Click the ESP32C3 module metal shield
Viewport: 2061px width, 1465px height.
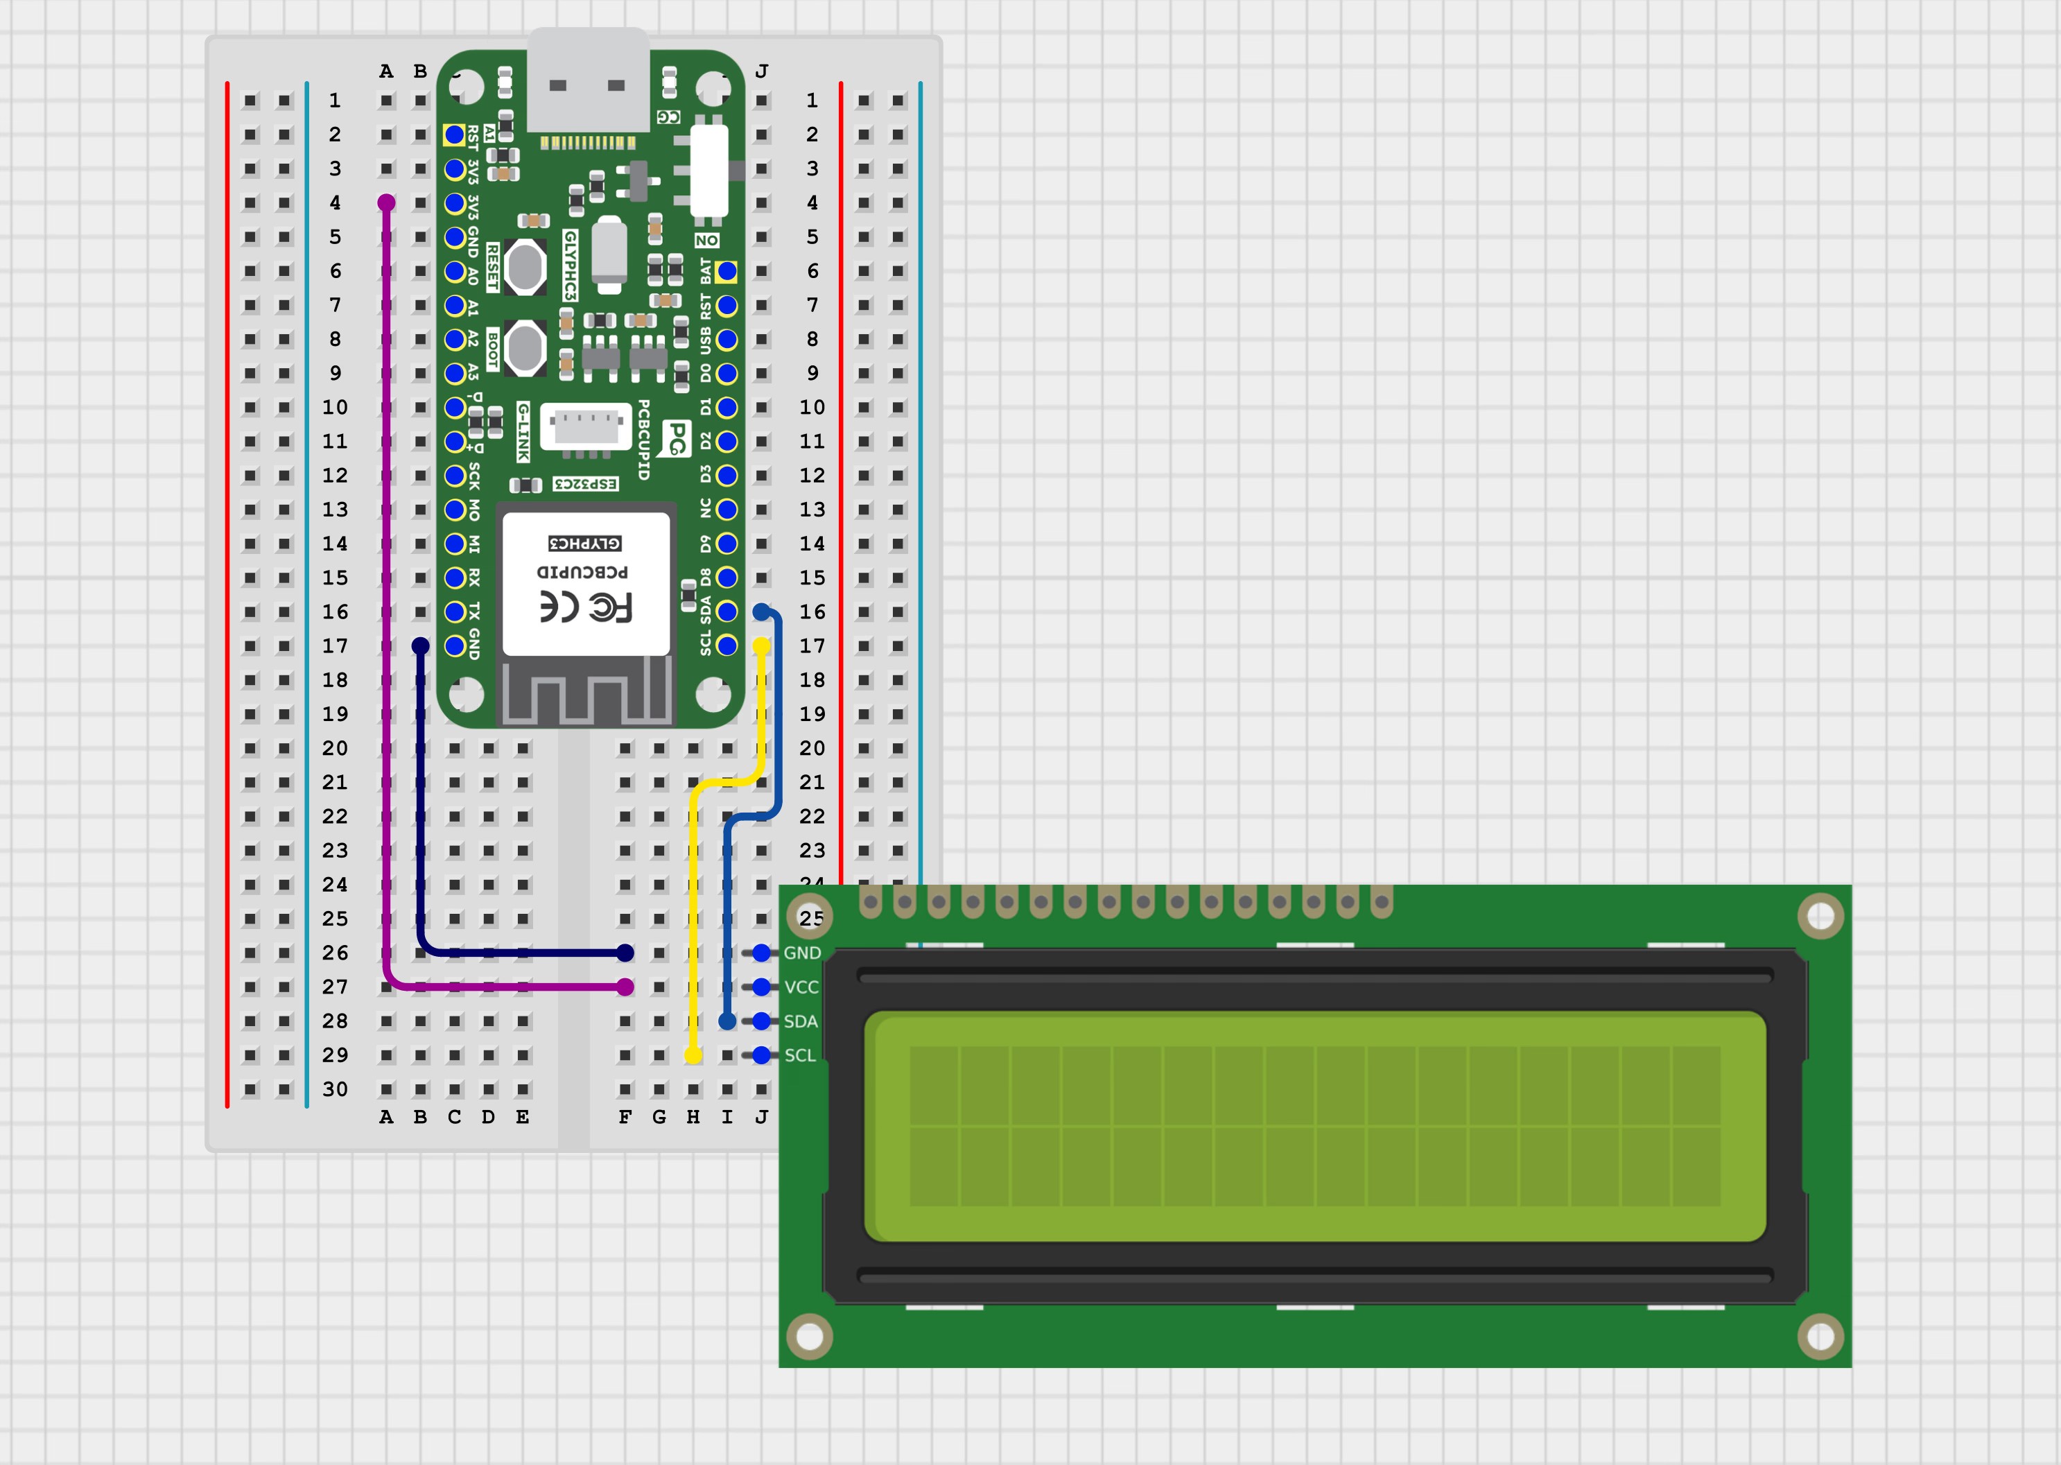[585, 584]
